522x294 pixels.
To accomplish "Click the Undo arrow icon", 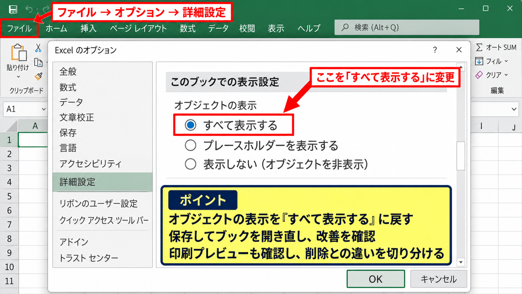I will [x=29, y=9].
